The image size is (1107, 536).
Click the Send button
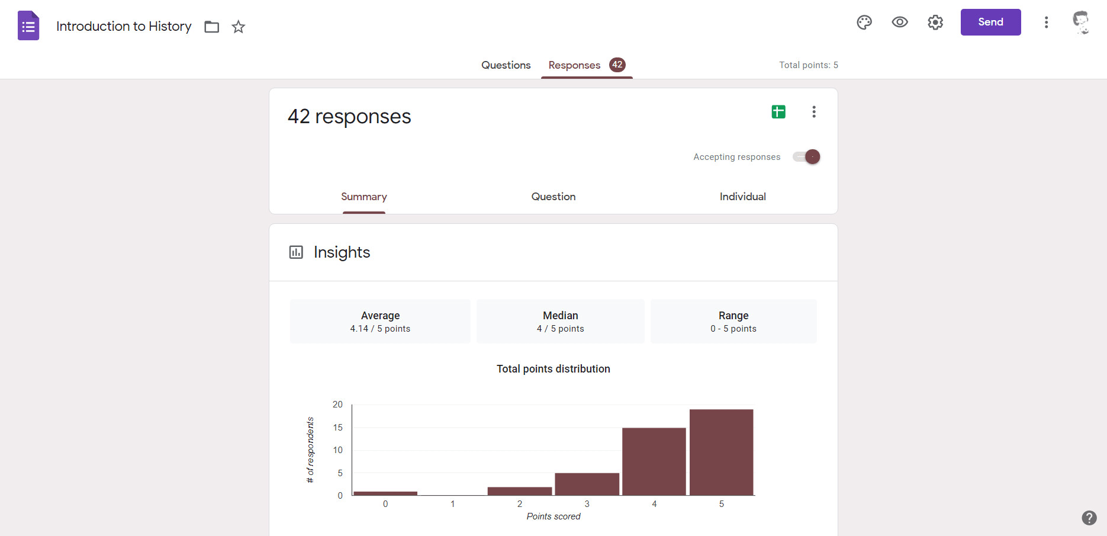point(990,22)
